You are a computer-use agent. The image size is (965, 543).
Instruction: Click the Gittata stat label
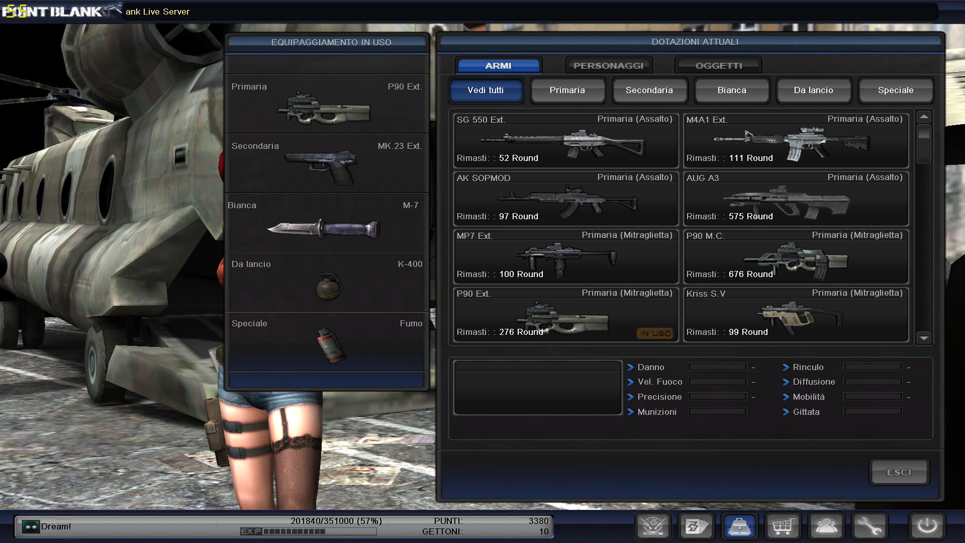click(x=806, y=412)
